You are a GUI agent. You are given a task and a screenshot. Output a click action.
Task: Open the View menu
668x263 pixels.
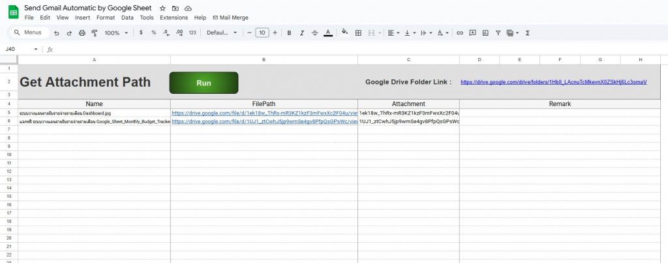click(x=63, y=18)
